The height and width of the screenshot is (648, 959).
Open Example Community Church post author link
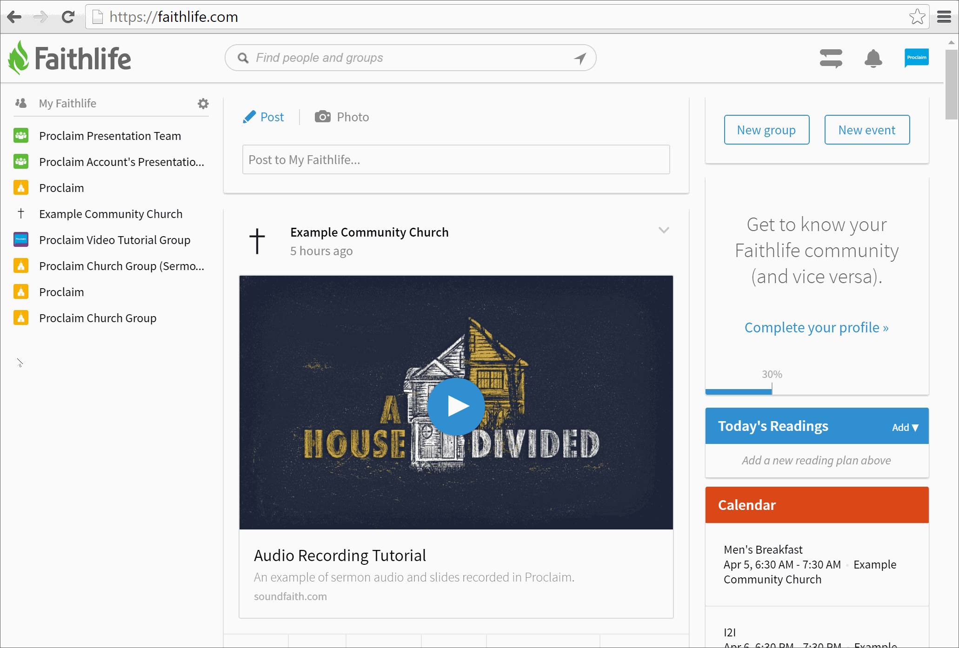coord(369,232)
